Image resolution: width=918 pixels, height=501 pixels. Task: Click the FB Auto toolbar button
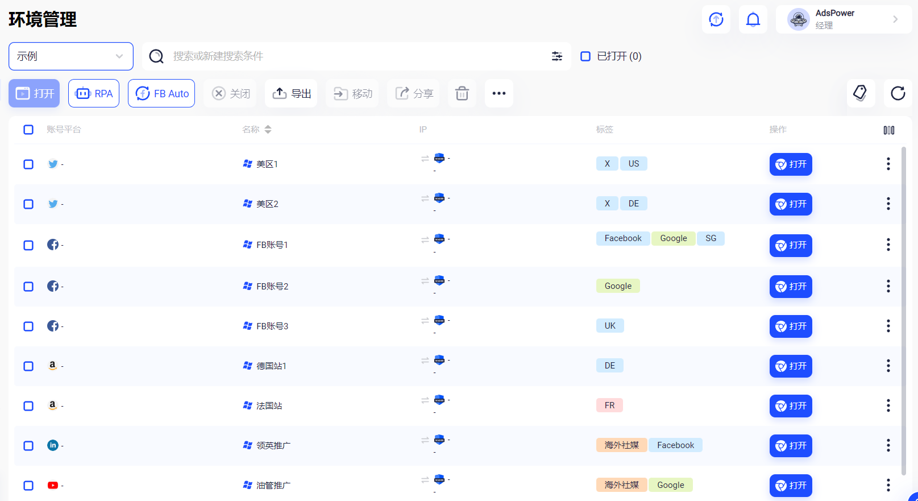[x=161, y=93]
